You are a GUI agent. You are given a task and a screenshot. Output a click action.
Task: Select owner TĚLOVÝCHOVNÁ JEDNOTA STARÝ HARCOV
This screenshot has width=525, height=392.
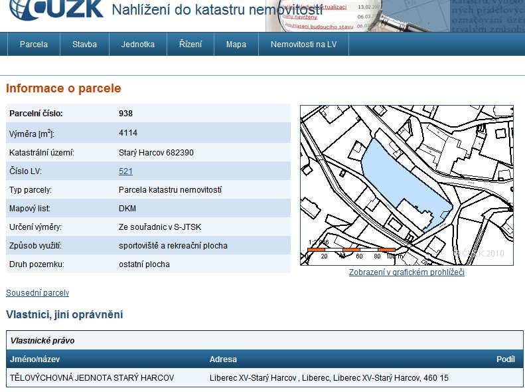92,378
